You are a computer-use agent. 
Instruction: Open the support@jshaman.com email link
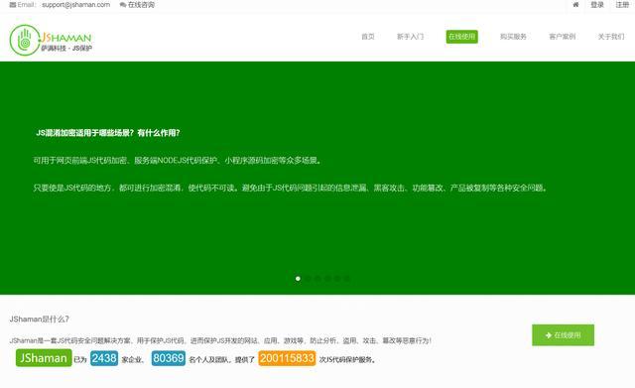pos(75,5)
